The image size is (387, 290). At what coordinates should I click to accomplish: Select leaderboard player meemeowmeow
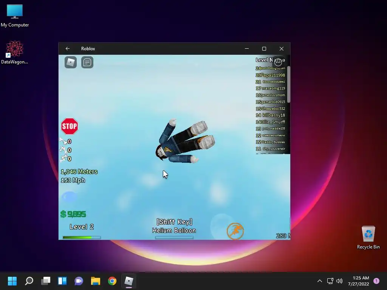tap(274, 136)
